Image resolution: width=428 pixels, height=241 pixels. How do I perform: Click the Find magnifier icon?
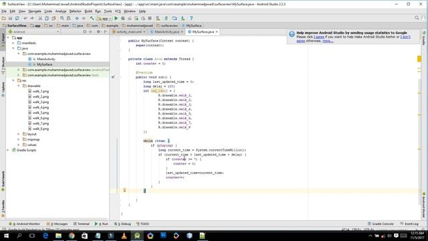click(62, 18)
